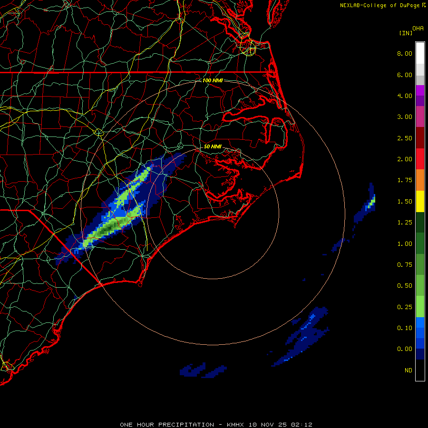Select the 1.00 legend value

(x=405, y=244)
